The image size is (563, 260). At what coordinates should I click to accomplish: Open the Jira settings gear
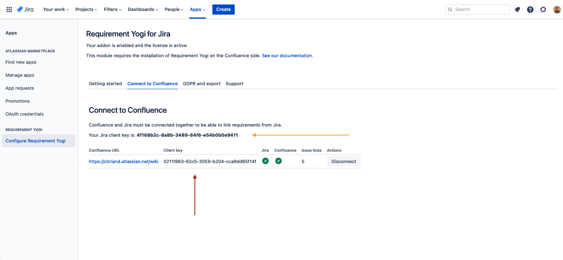tap(543, 9)
